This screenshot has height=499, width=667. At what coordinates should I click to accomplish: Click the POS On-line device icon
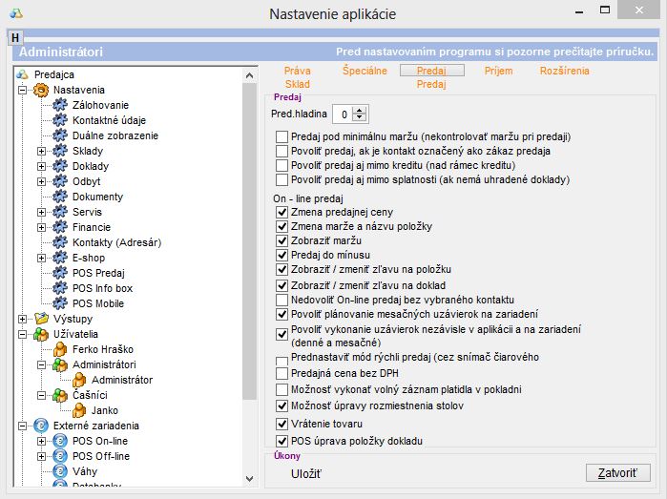click(60, 441)
